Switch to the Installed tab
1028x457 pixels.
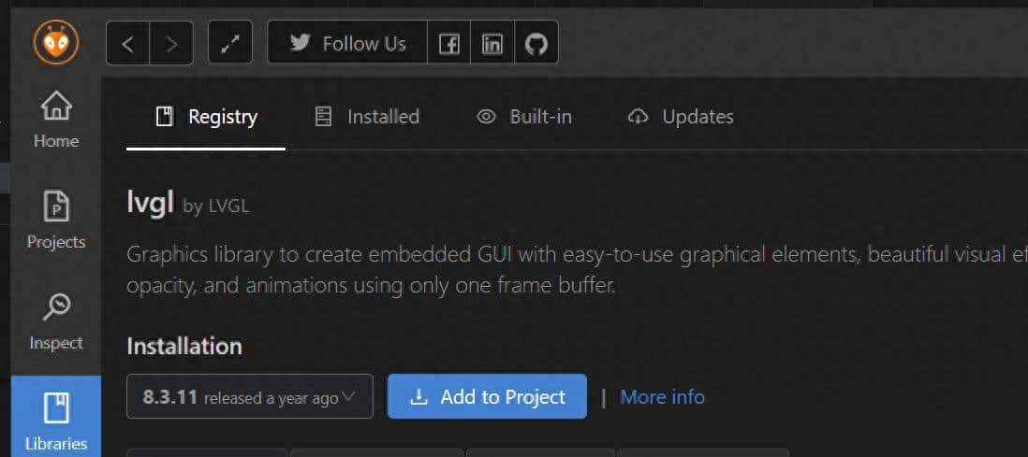point(367,117)
